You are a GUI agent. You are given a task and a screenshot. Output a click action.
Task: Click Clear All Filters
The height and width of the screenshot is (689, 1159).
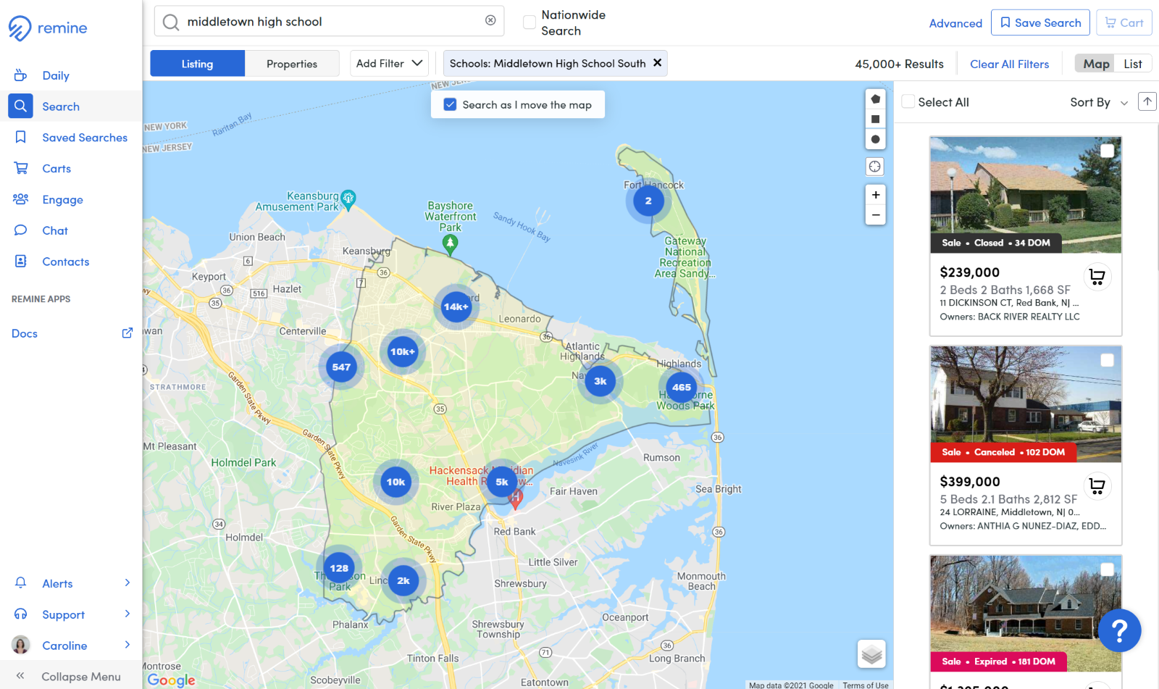[1009, 64]
